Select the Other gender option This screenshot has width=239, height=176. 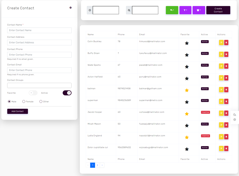point(41,101)
